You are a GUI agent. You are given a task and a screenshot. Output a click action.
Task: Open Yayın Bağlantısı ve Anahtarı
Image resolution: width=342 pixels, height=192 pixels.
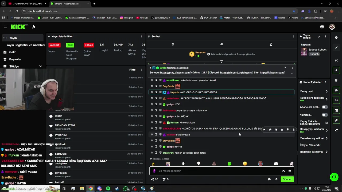click(x=25, y=45)
